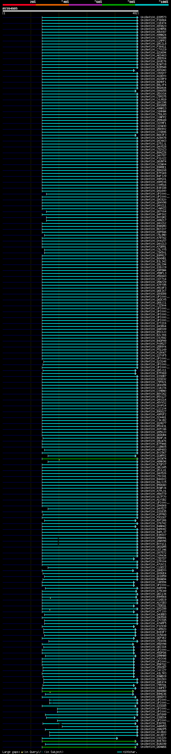Screen dimensions: 171x754
Task: Select the UniRef100_O15608 label
Action: [153, 635]
